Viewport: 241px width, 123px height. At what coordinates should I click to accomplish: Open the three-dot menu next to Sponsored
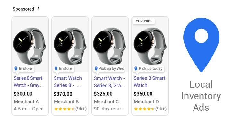[x=38, y=9]
